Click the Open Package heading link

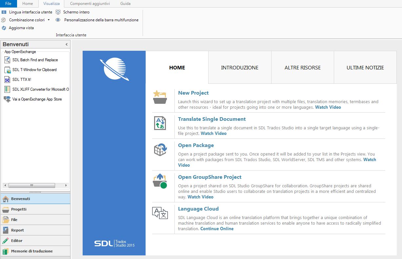coord(196,145)
